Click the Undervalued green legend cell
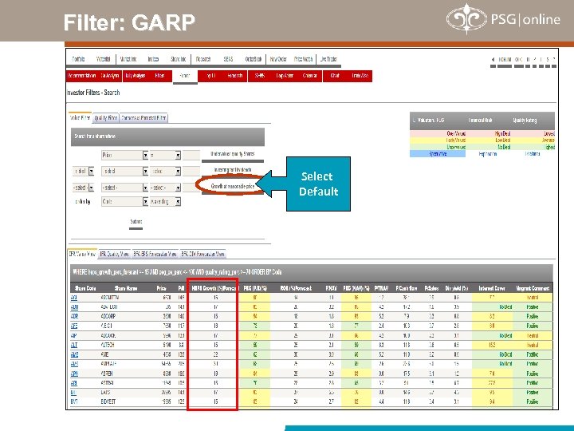The width and height of the screenshot is (574, 431). 456,148
